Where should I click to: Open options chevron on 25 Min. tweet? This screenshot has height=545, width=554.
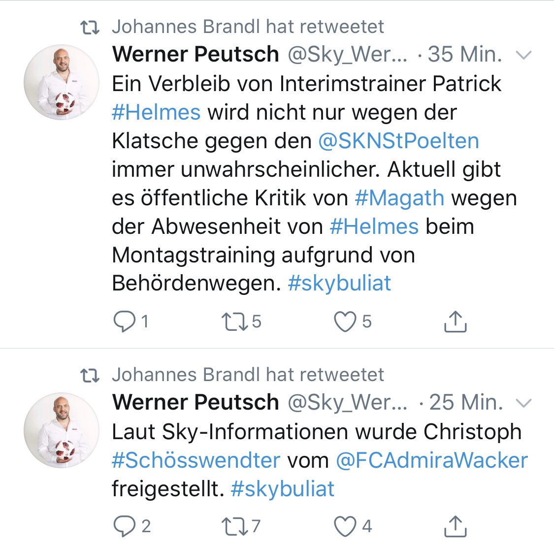pyautogui.click(x=523, y=403)
